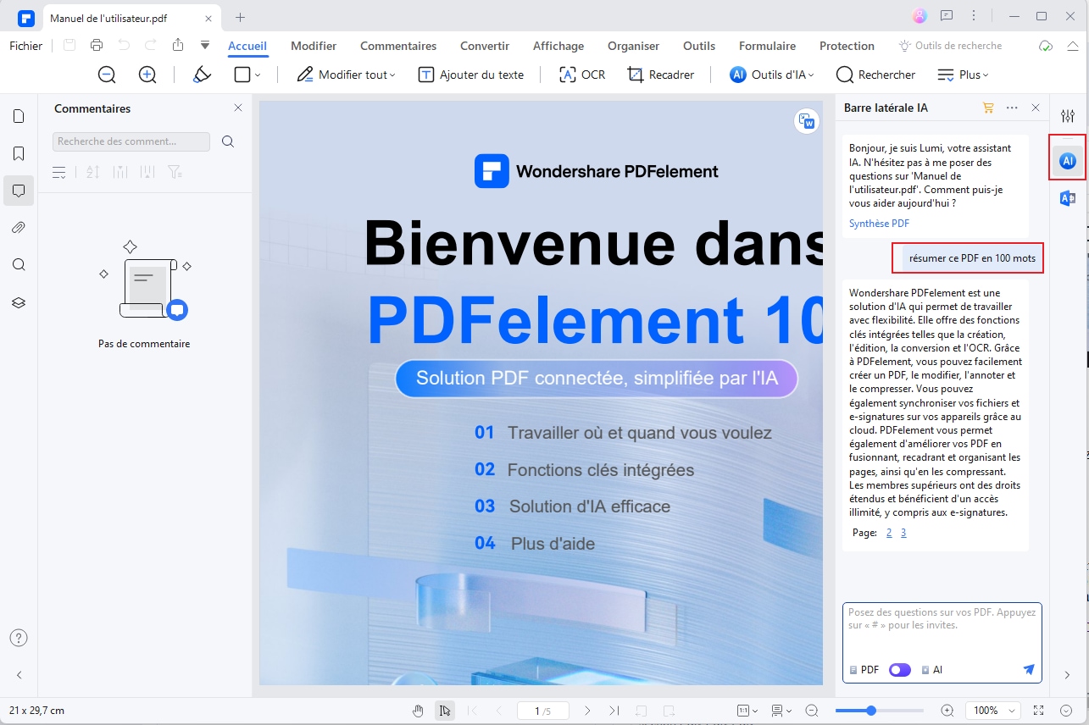The width and height of the screenshot is (1089, 725).
Task: Open the feedback message icon in title bar
Action: 947,16
